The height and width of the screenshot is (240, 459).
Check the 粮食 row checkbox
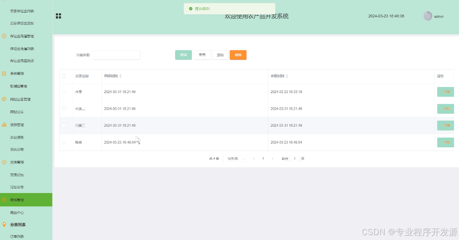(x=64, y=142)
